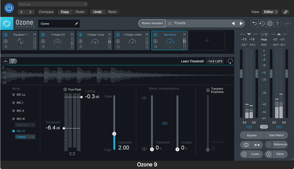Open the Manual preset dropdown

pyautogui.click(x=53, y=4)
